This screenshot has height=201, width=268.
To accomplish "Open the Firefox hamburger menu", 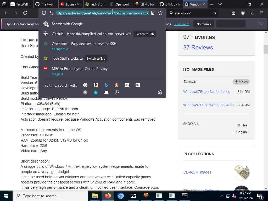I will [262, 13].
